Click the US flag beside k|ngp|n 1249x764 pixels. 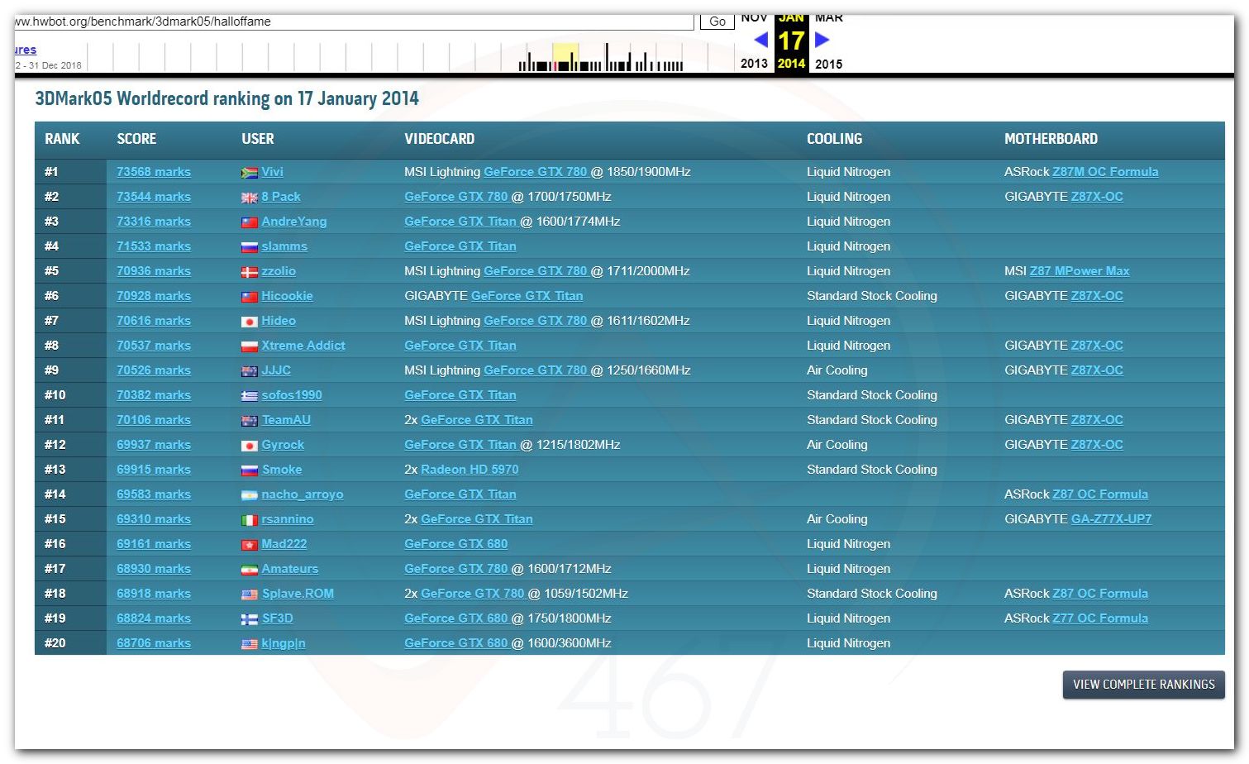coord(249,644)
